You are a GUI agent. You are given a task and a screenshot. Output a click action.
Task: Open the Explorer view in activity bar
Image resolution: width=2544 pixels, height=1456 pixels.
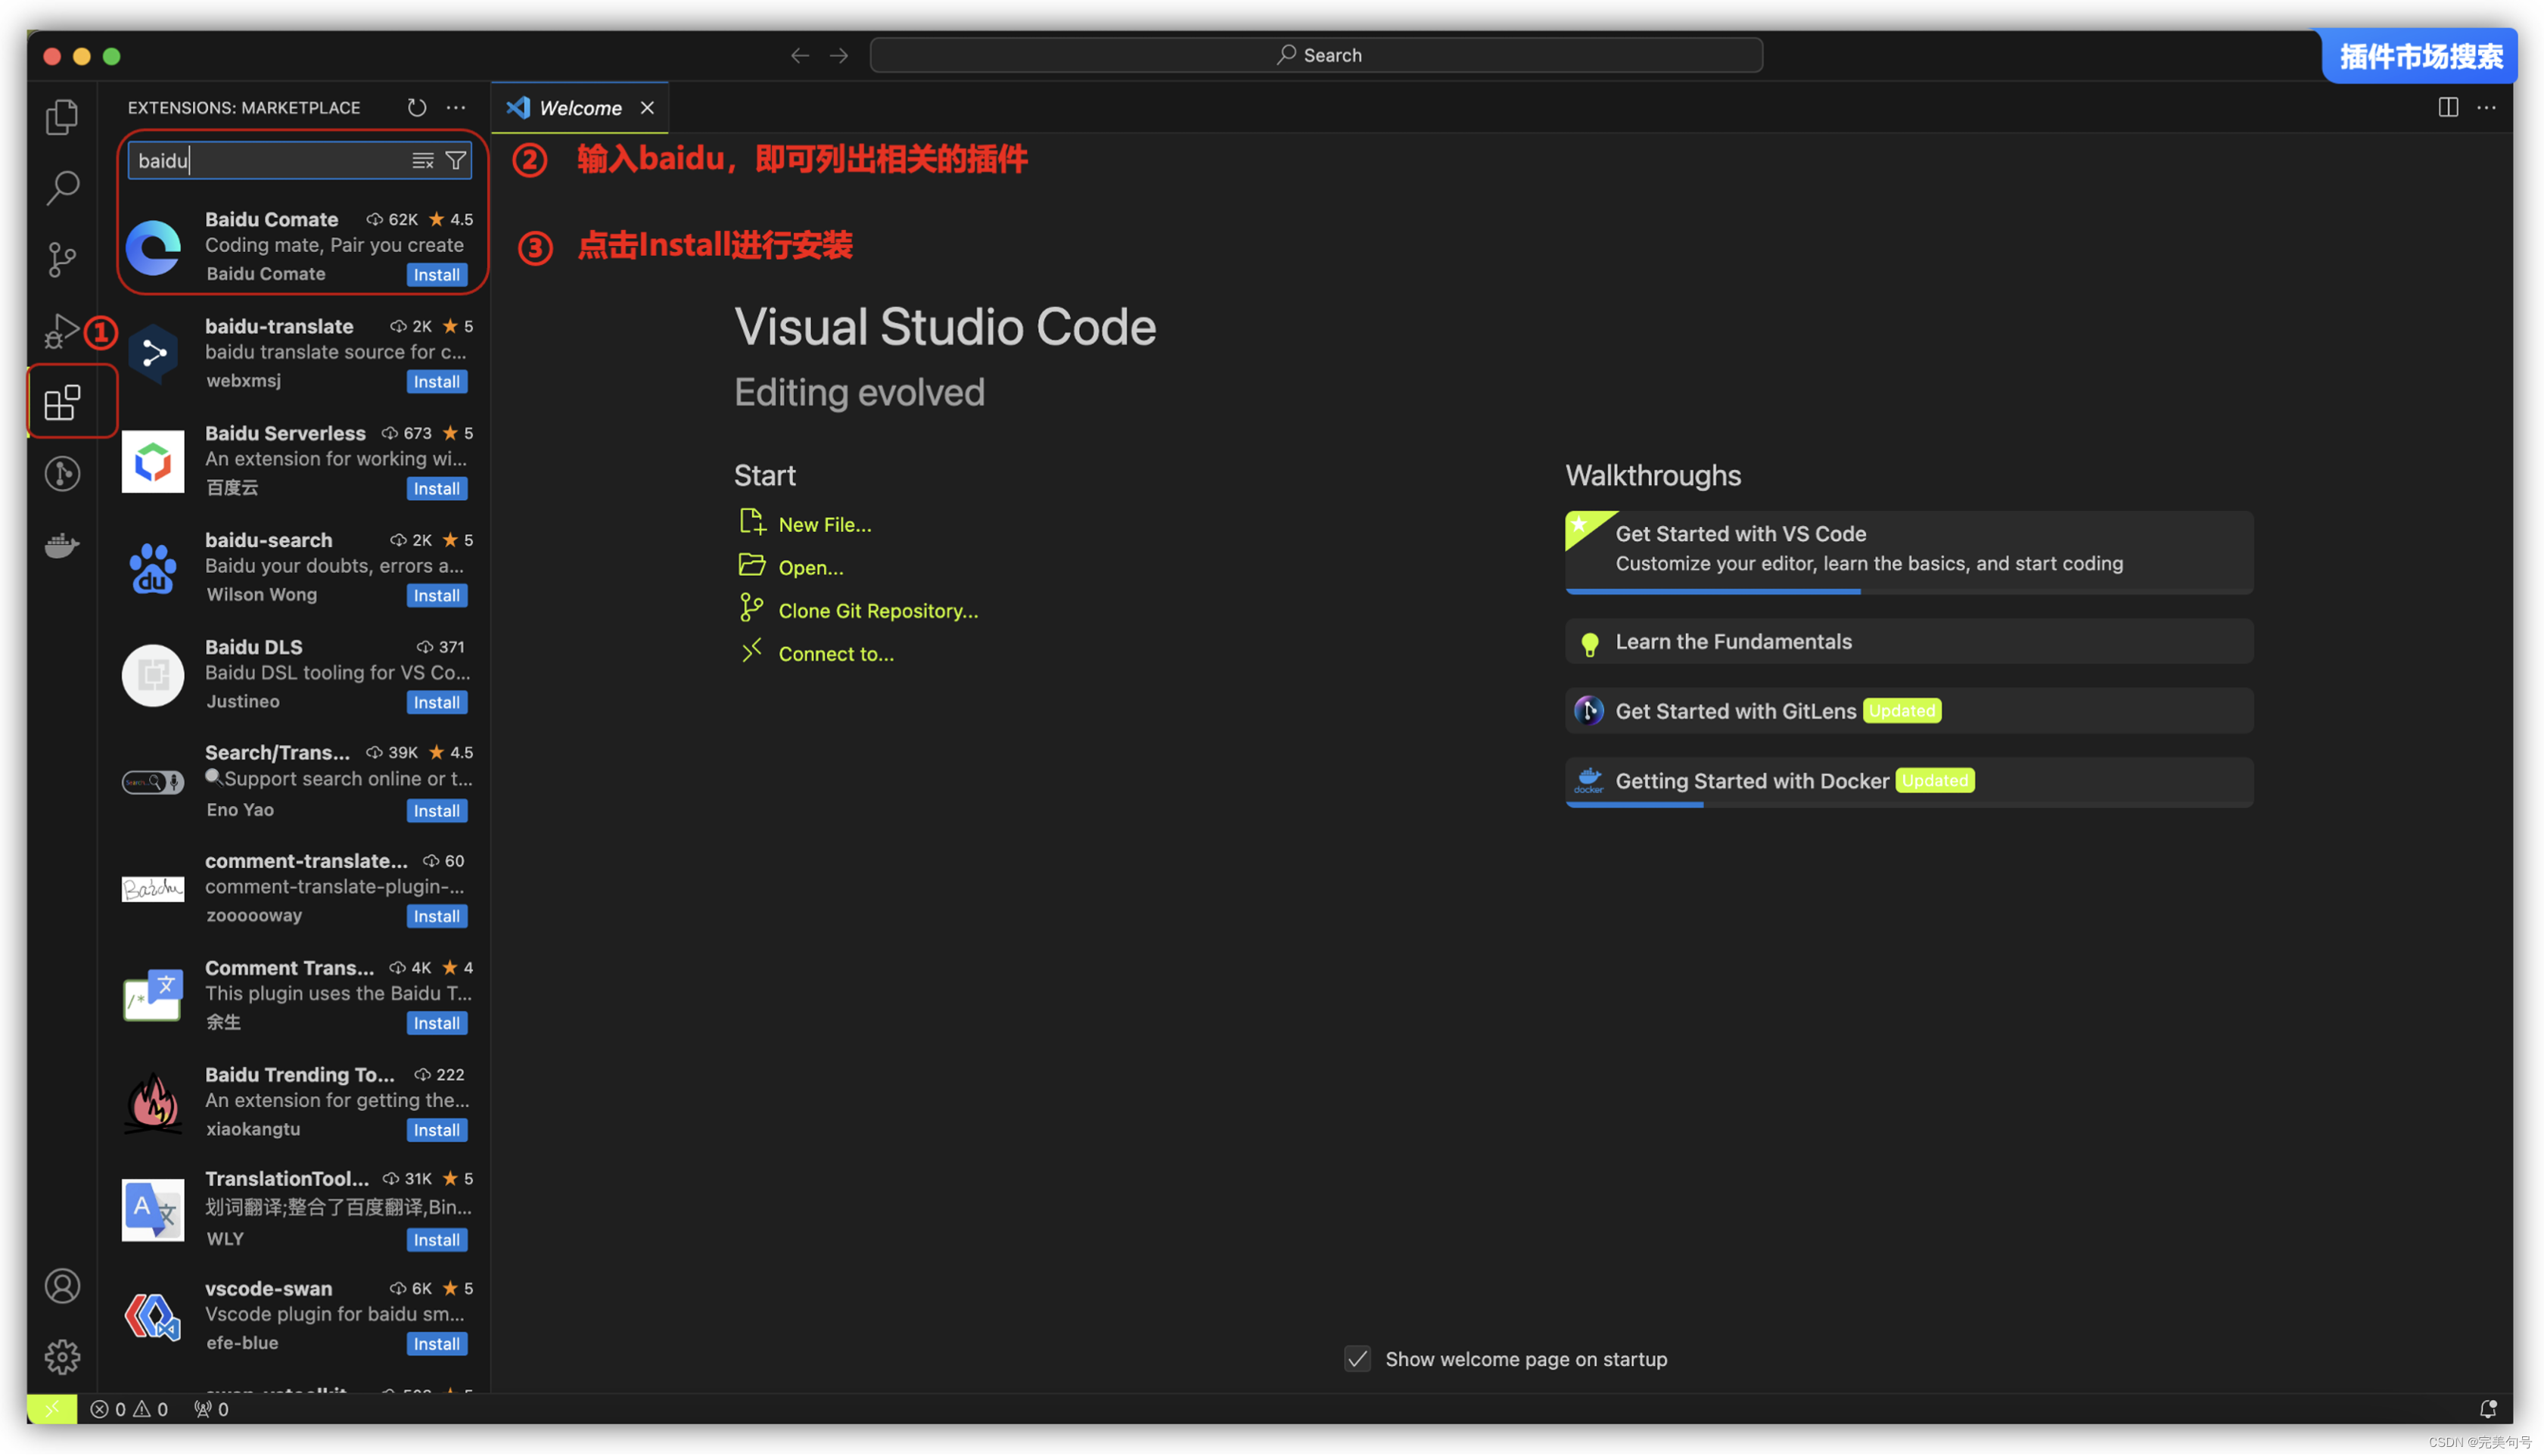[x=62, y=116]
